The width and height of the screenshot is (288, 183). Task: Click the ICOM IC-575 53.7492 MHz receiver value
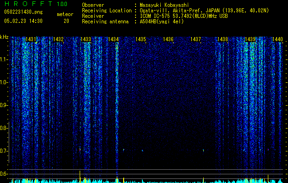click(184, 16)
